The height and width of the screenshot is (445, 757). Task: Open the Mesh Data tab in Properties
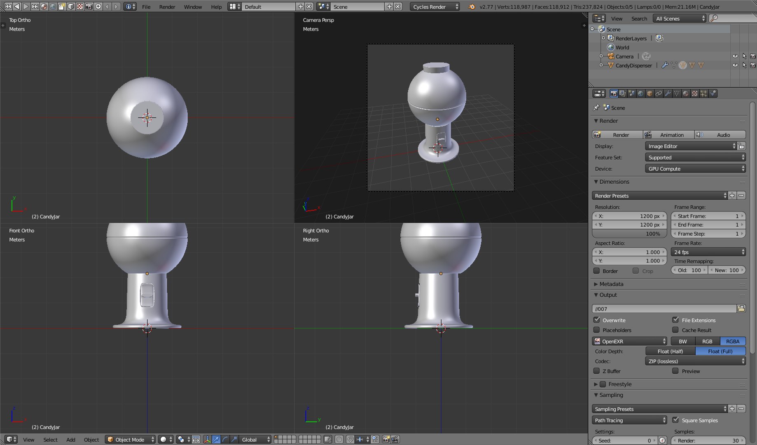pyautogui.click(x=677, y=94)
